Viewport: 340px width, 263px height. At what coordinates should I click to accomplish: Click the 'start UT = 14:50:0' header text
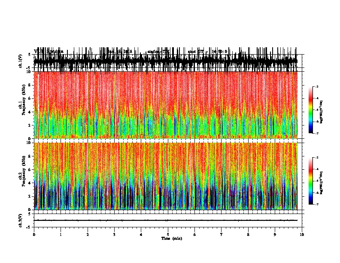207,52
